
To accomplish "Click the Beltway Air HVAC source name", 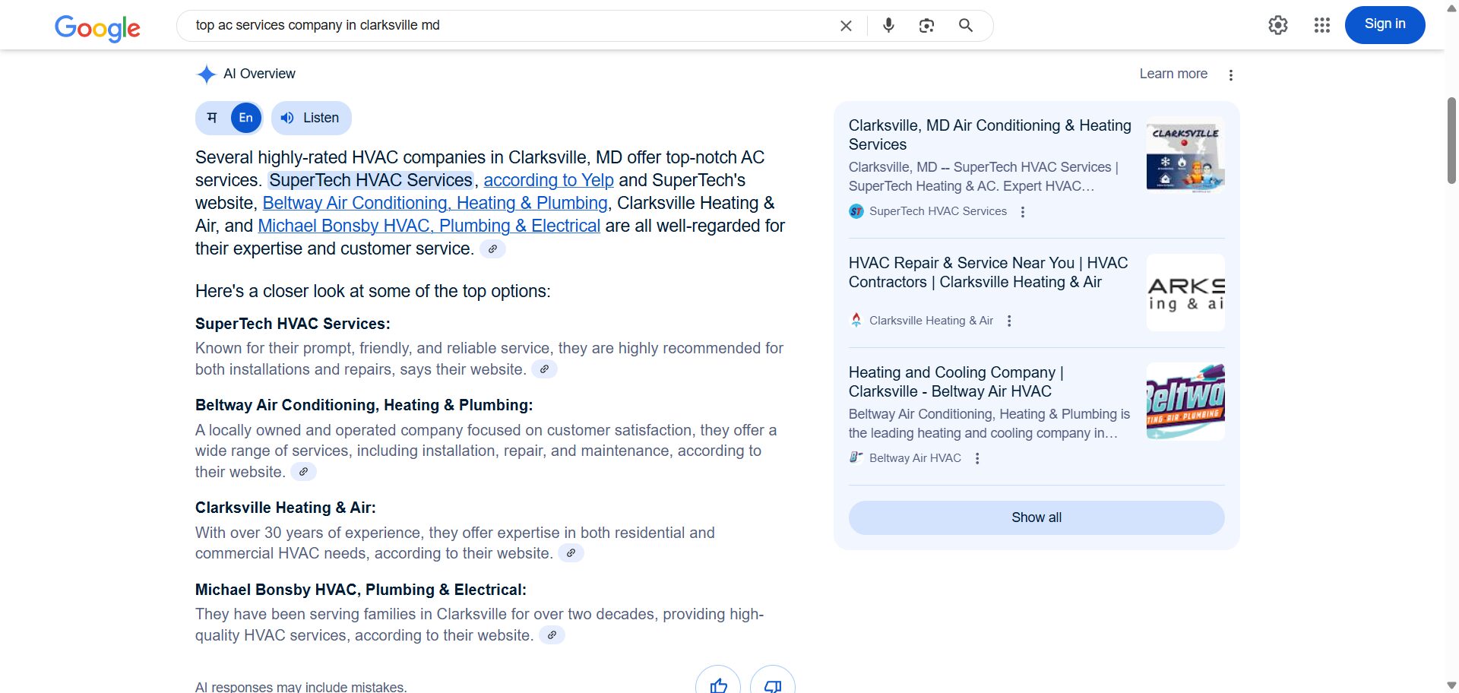I will [x=915, y=458].
